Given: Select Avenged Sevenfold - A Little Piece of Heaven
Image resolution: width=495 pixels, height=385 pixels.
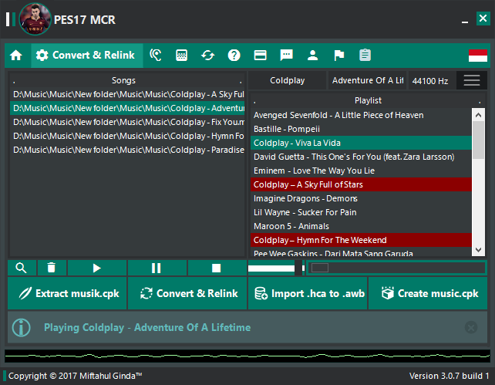Looking at the screenshot, I should point(361,115).
